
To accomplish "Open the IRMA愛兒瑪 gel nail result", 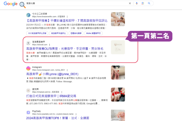I will pos(51,96).
